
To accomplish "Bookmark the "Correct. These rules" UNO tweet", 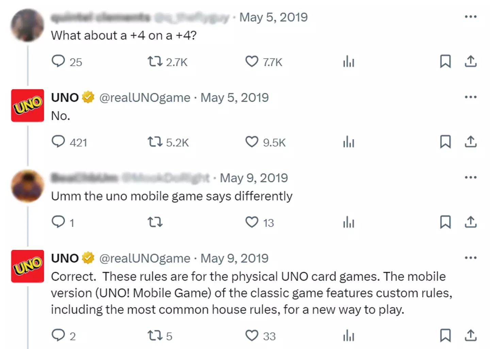I will click(x=445, y=335).
